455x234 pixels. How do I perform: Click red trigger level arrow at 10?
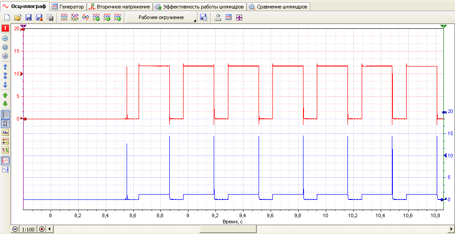[21, 74]
